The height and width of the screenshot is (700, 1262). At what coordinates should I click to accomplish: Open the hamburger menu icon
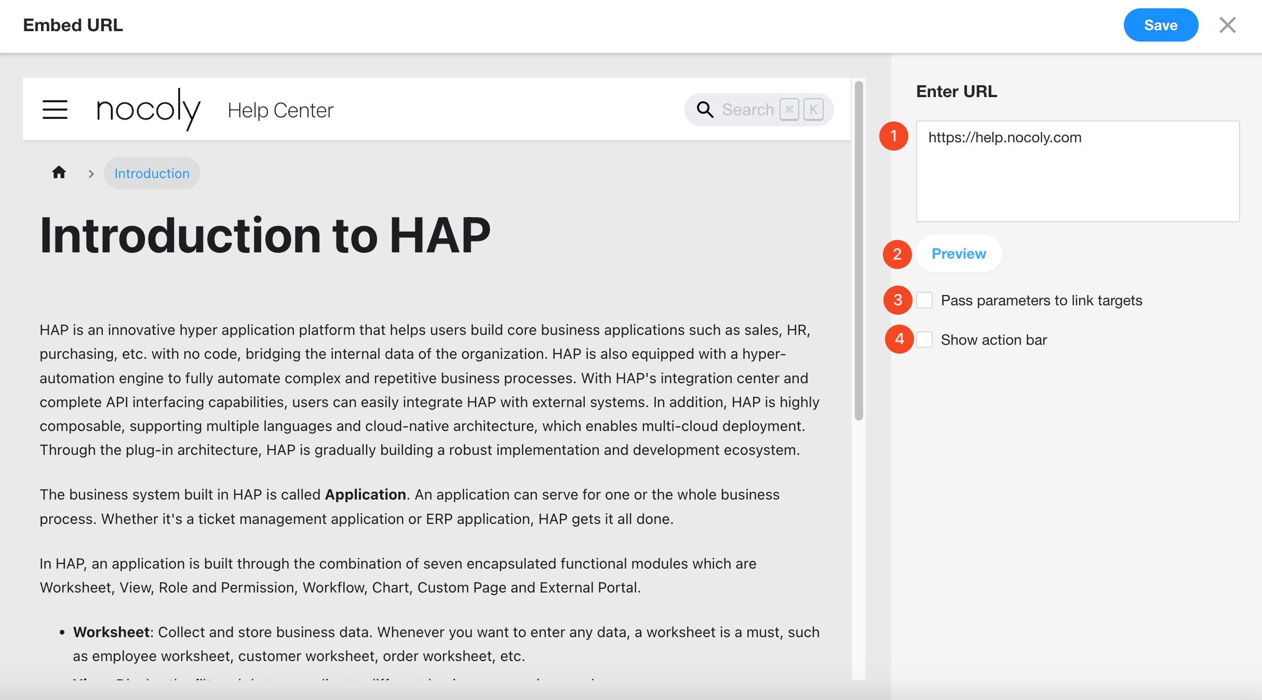click(x=55, y=110)
